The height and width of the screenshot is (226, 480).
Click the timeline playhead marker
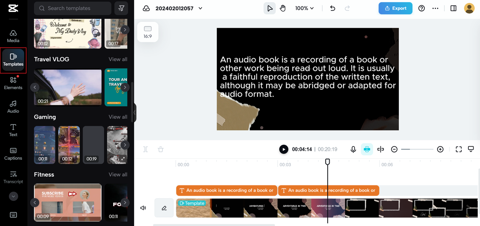point(327,162)
